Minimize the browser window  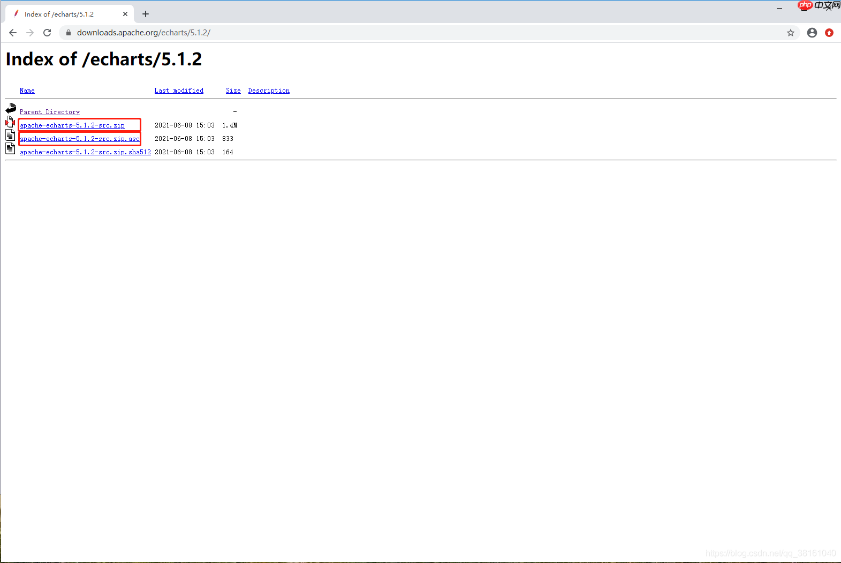(x=779, y=8)
